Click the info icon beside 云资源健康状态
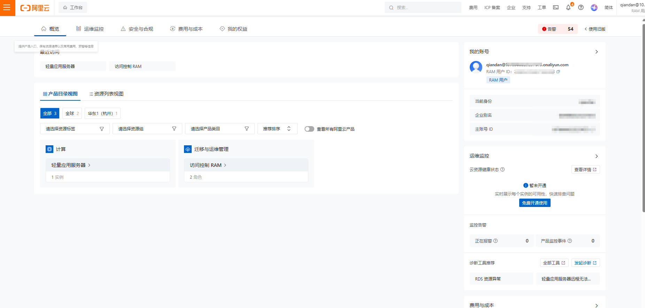Screen dimensions: 645x308 click(x=502, y=170)
